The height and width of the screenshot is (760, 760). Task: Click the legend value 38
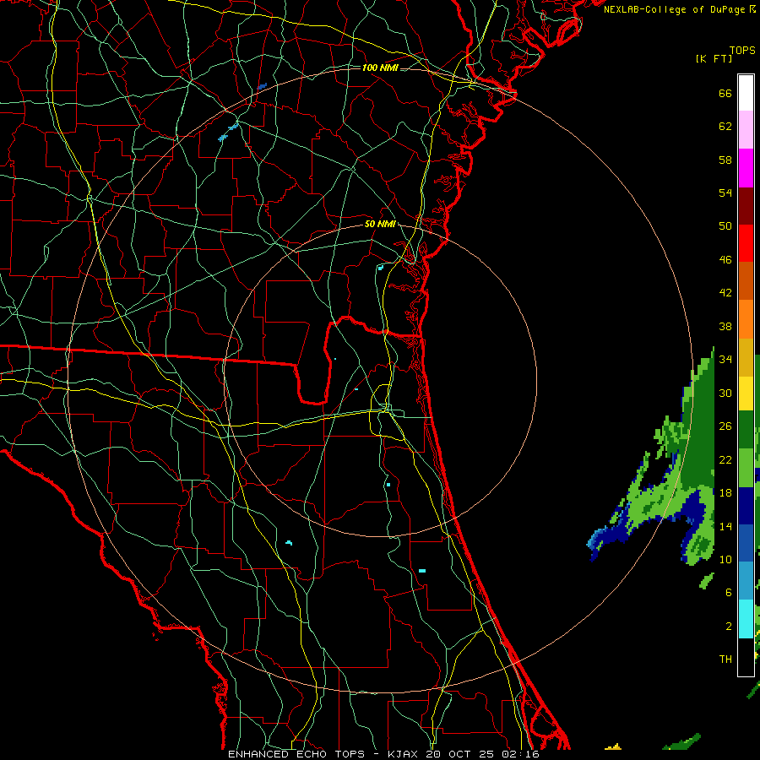tap(725, 326)
